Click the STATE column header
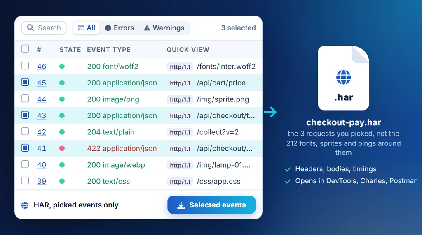The width and height of the screenshot is (422, 235). [x=70, y=50]
